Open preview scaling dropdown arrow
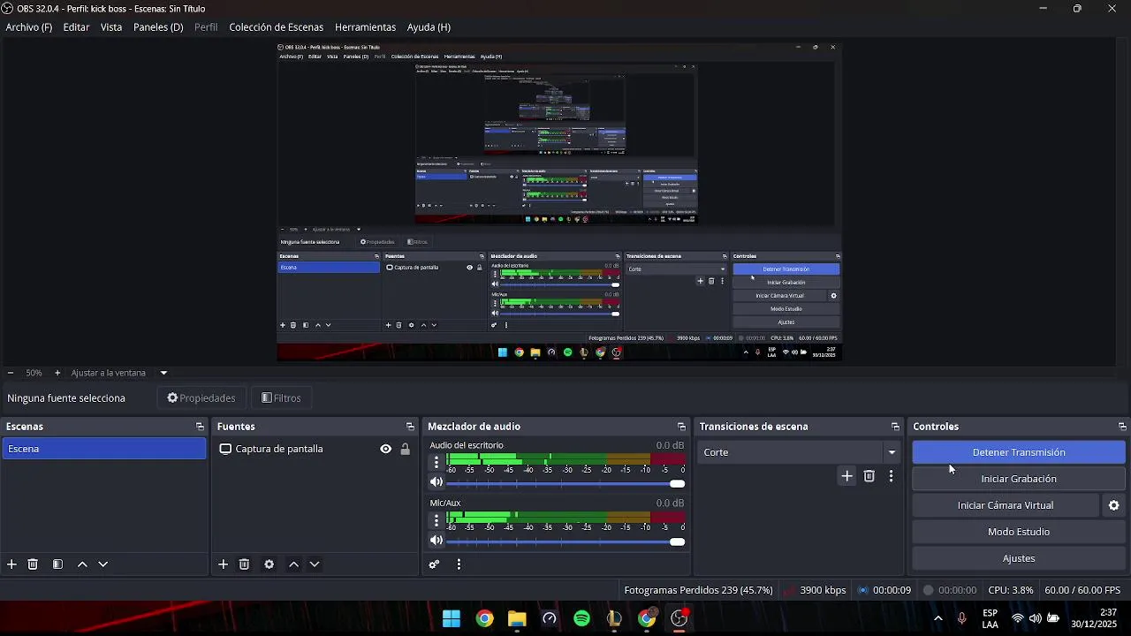The image size is (1131, 636). click(163, 373)
